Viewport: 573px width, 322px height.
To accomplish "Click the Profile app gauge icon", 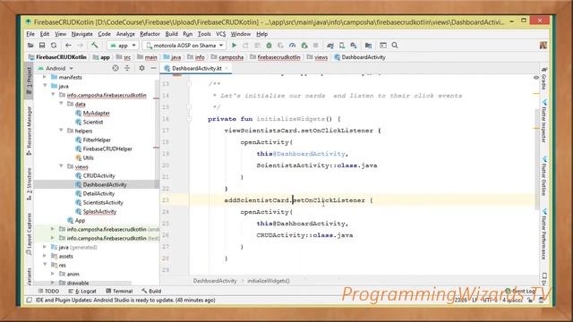I will 293,46.
